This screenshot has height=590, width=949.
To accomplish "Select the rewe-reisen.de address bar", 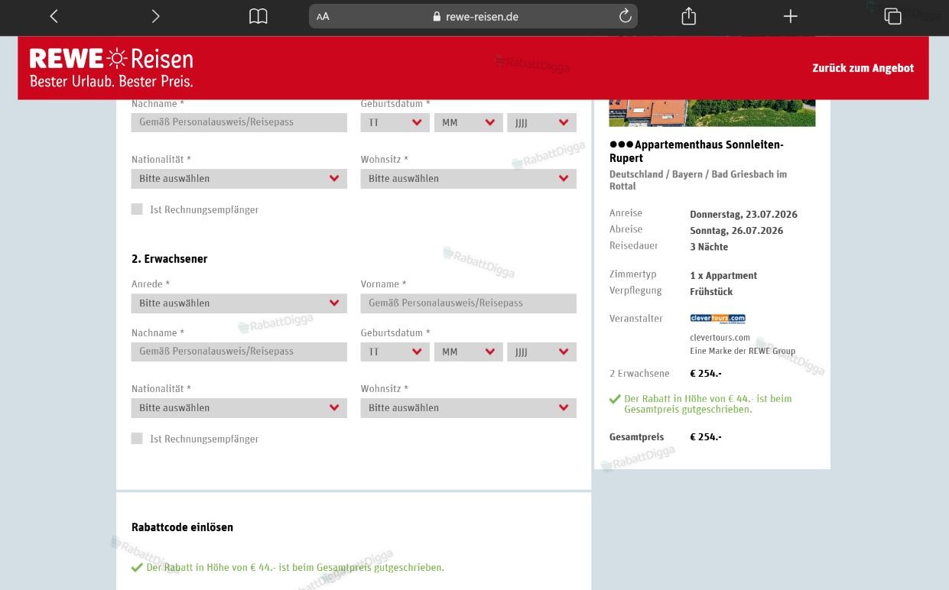I will click(473, 16).
